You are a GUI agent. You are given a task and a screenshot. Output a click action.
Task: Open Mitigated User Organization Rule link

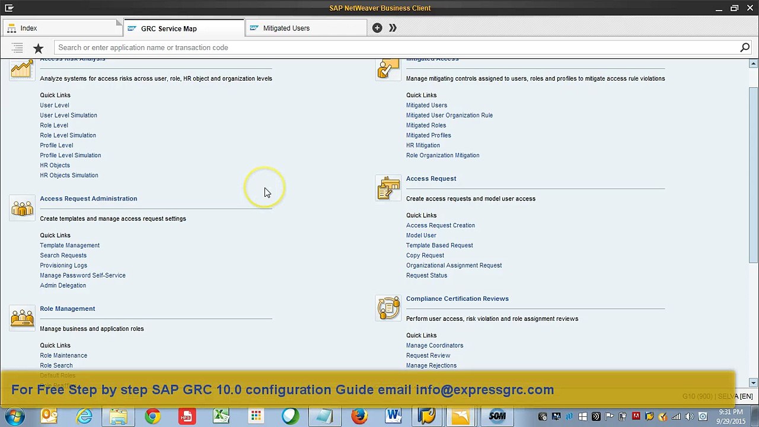(x=449, y=115)
